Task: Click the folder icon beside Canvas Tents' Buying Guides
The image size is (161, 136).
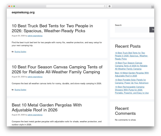Action: 13,90
